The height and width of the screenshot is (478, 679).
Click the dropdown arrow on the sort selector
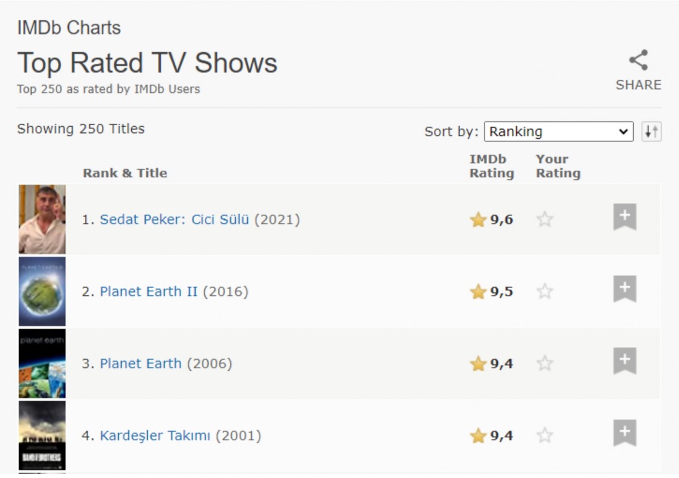point(625,131)
